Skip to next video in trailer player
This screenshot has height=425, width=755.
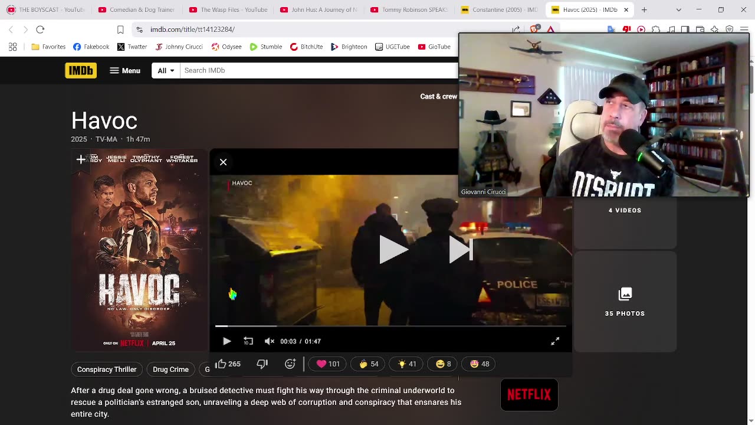461,249
